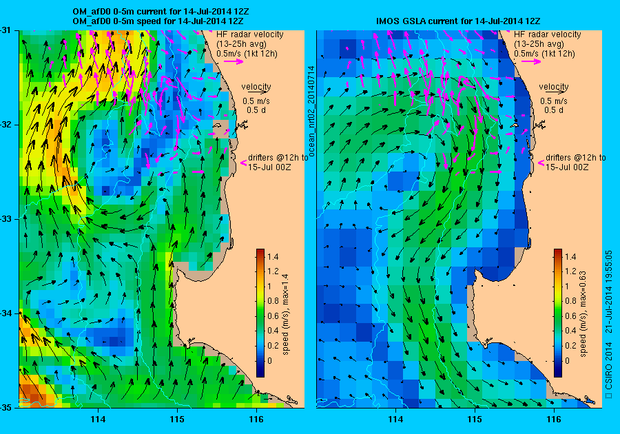Select 'HF radar velocity' label in left map

coord(250,34)
